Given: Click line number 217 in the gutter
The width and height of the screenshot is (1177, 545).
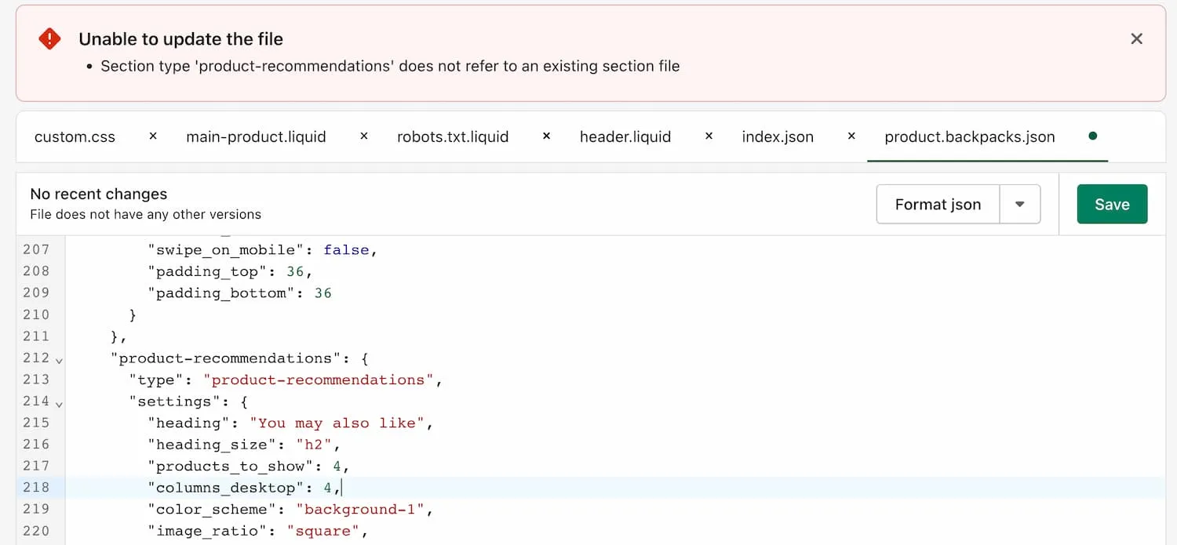Looking at the screenshot, I should 36,466.
